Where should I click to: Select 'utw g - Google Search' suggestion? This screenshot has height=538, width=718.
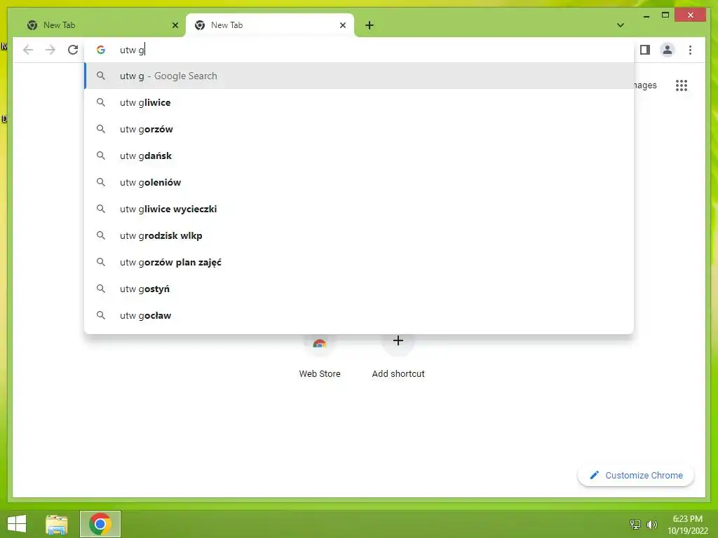tap(360, 76)
